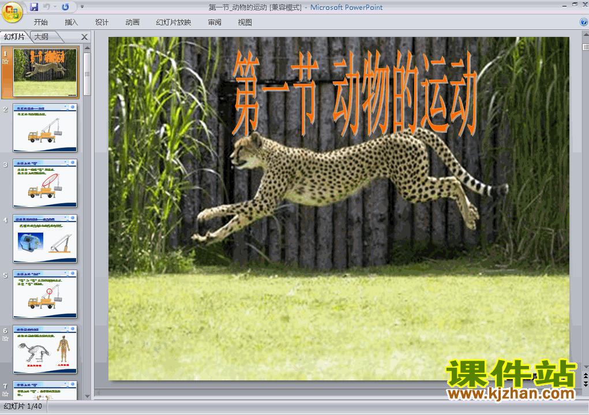
Task: Restore down the PowerPoint window
Action: point(575,5)
